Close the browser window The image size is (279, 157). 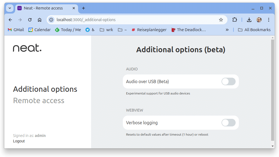click(x=270, y=8)
